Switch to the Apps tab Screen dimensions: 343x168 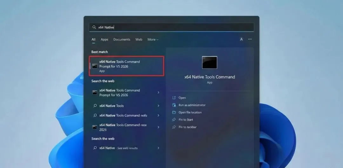[x=104, y=39]
